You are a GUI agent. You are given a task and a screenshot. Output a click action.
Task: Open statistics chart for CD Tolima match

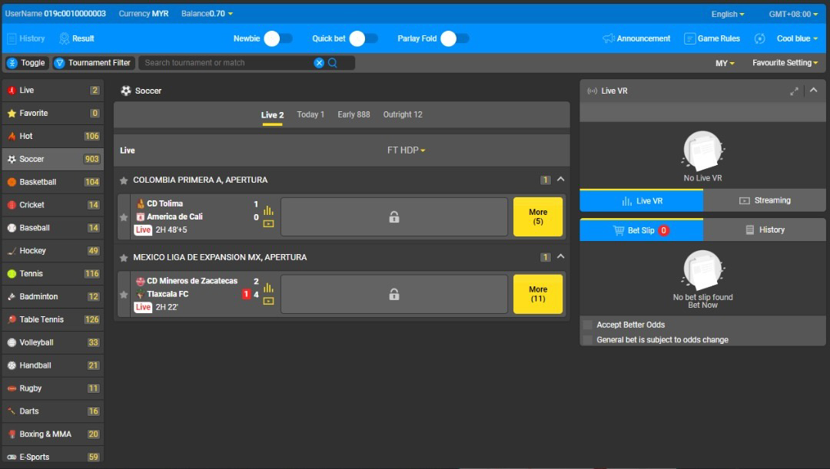tap(268, 210)
